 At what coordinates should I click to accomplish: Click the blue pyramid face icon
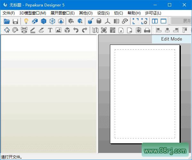tap(61, 21)
